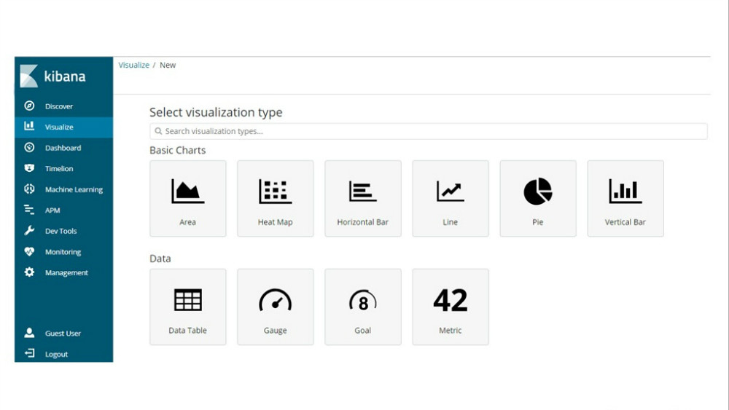Focus the Search visualization types field

coord(429,131)
